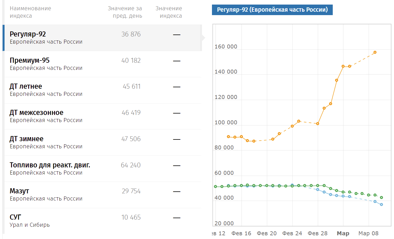Click the 36 876 previous-day value

point(131,35)
